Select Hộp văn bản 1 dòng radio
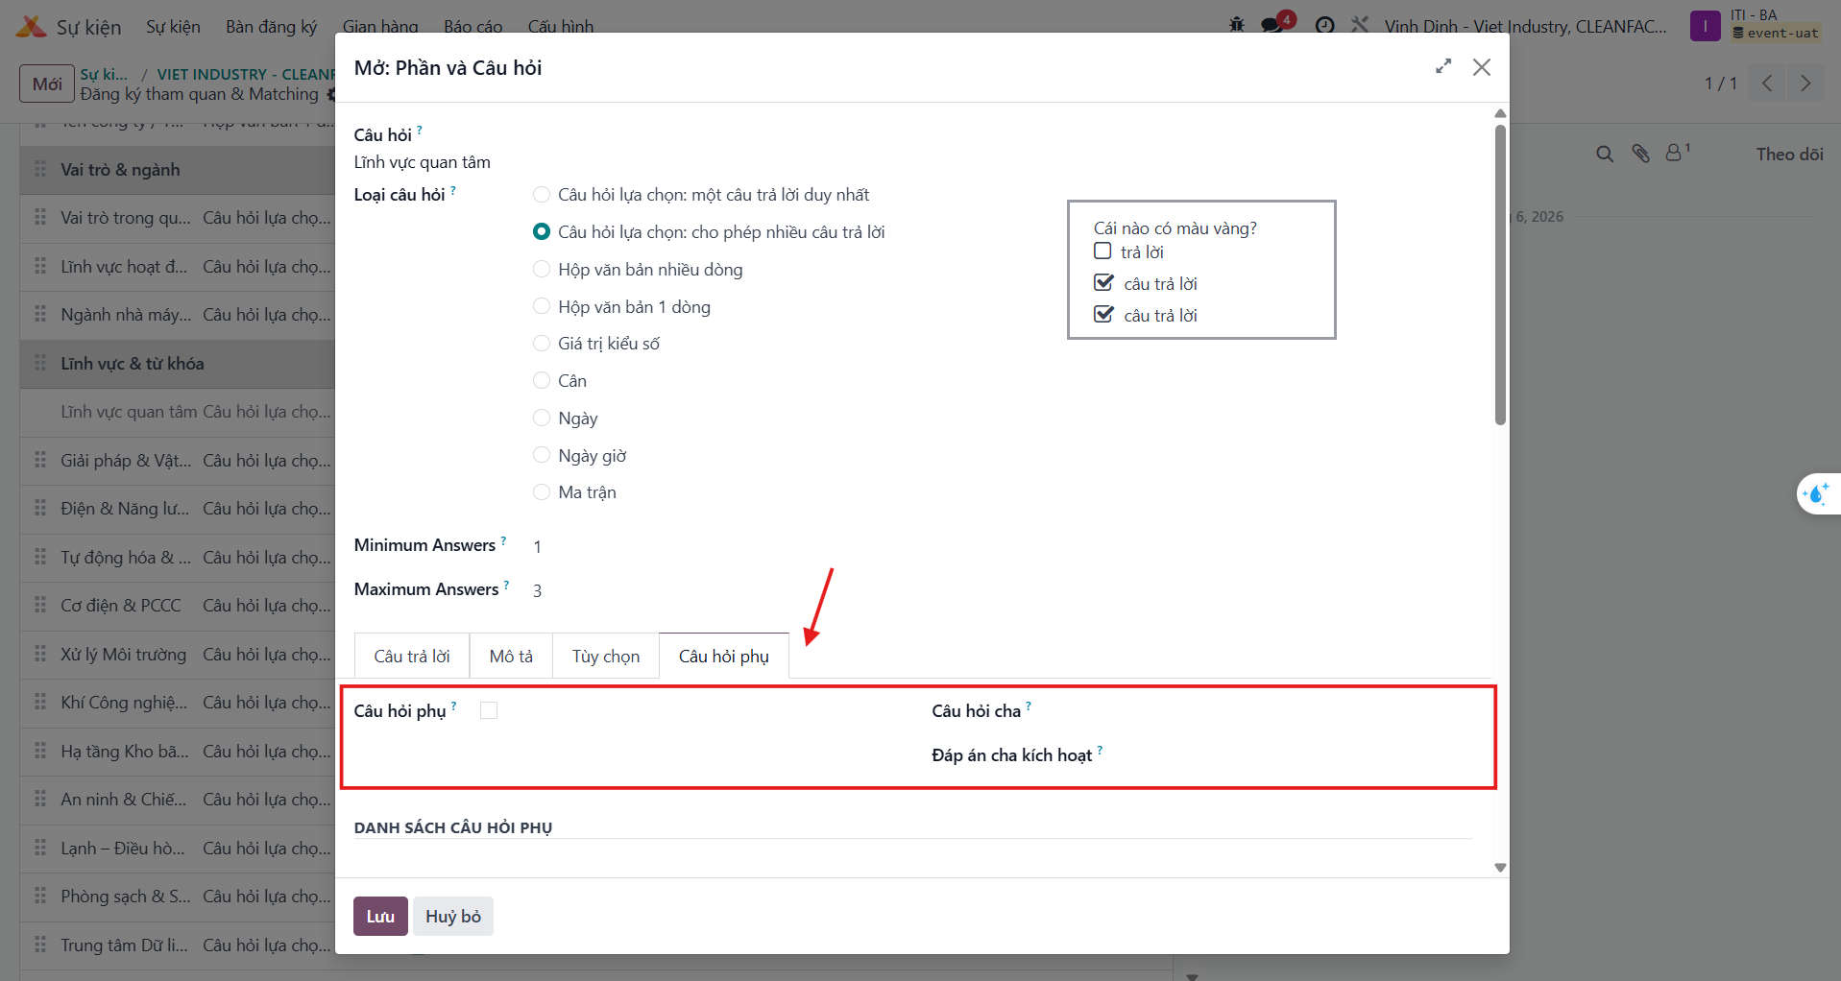Viewport: 1841px width, 981px height. pyautogui.click(x=542, y=306)
